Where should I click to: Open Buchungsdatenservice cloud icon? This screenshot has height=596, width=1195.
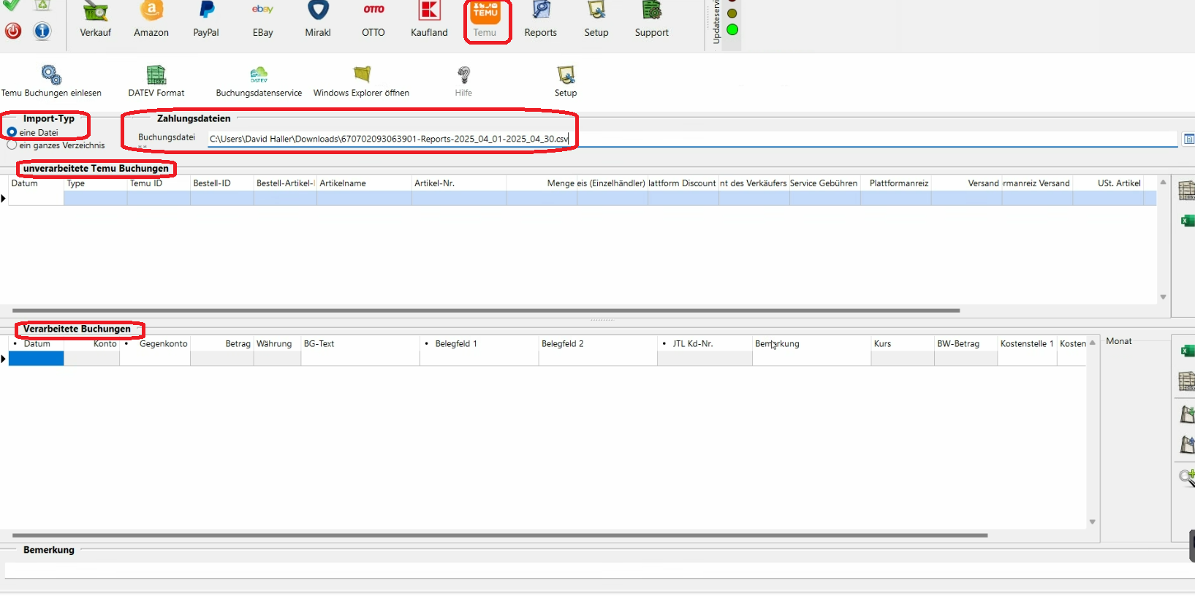point(259,75)
